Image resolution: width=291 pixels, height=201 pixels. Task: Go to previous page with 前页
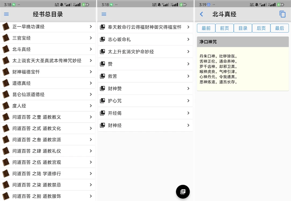coord(224,28)
